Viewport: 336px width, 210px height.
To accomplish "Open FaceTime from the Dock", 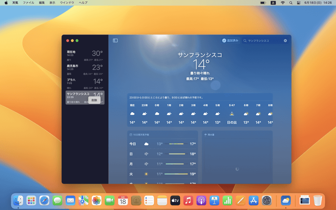I will 110,201.
